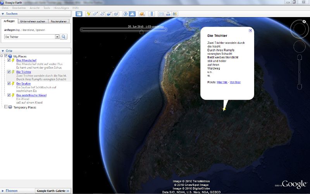
Task: Switch to the Unternehmen suchen tab
Action: click(33, 21)
